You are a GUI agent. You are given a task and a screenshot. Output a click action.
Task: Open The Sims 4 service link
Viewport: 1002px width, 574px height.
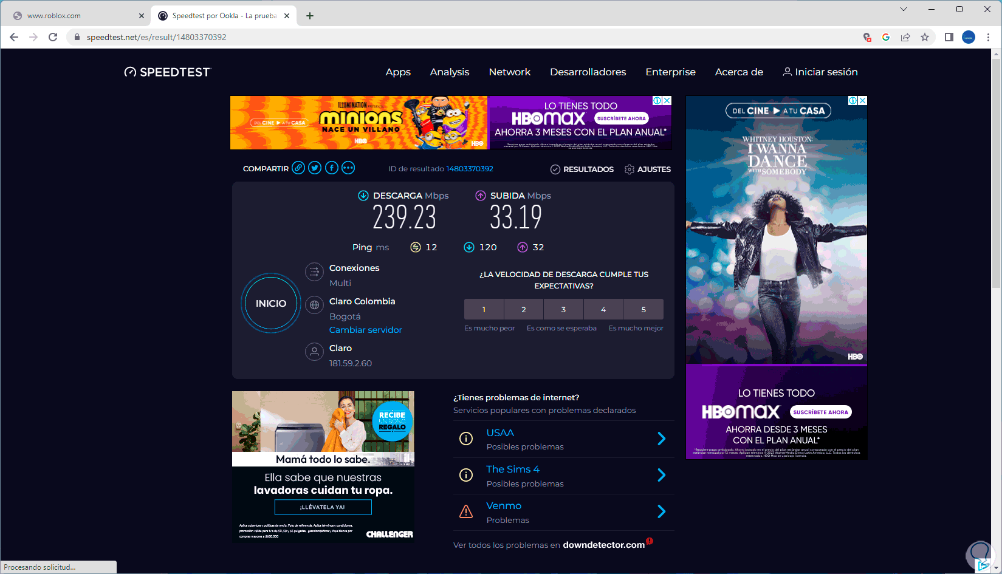click(513, 469)
